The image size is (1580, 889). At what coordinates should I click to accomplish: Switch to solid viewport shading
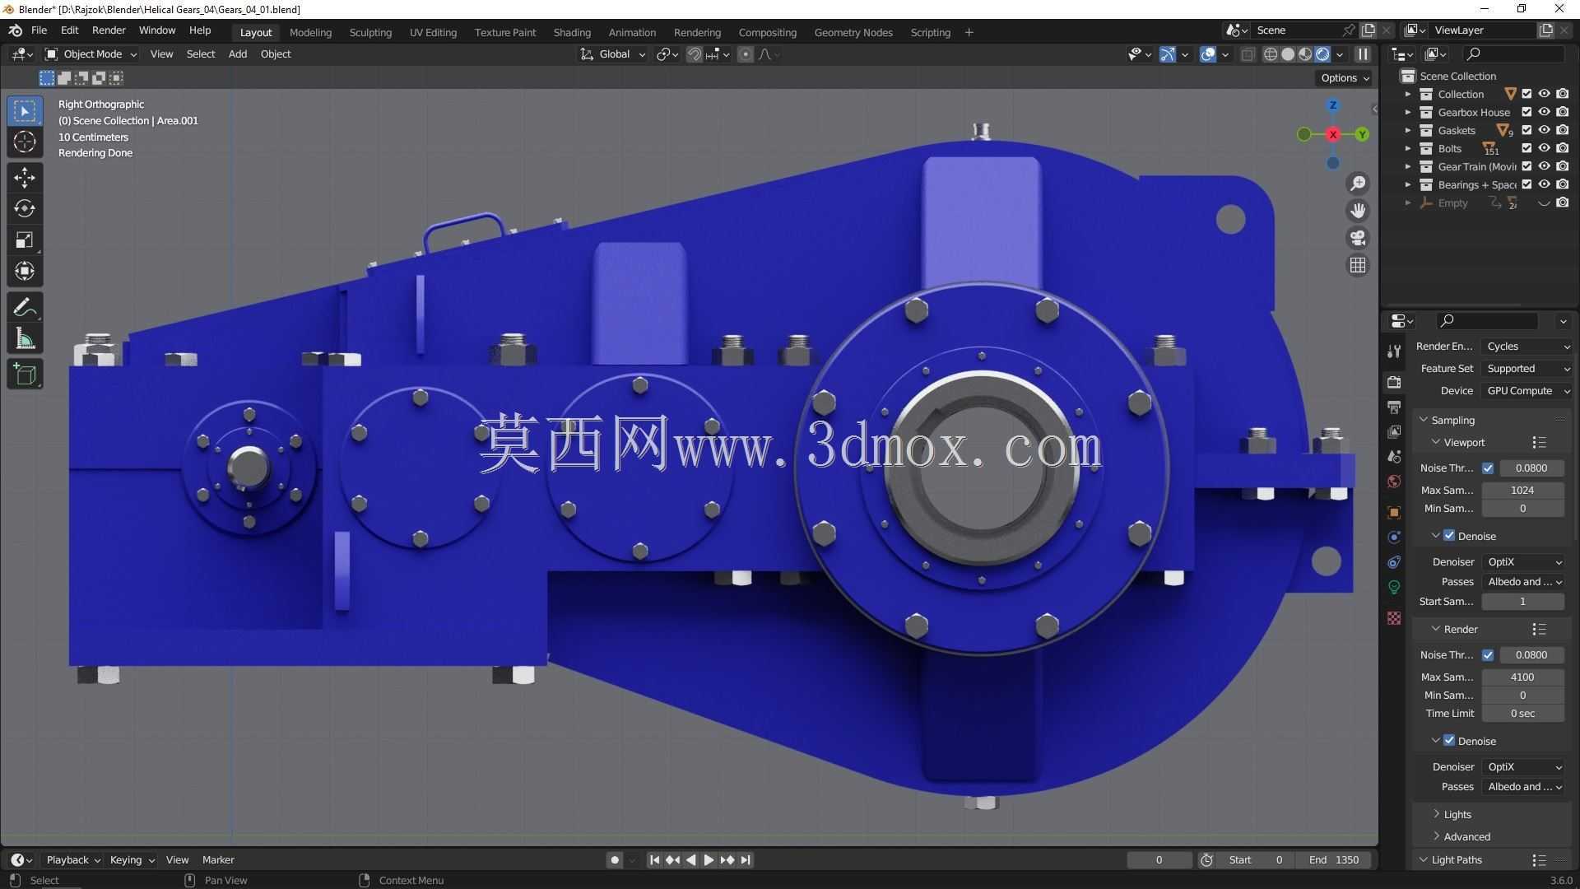[1288, 54]
